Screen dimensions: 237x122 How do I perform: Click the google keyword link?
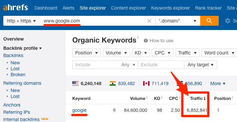tap(79, 110)
